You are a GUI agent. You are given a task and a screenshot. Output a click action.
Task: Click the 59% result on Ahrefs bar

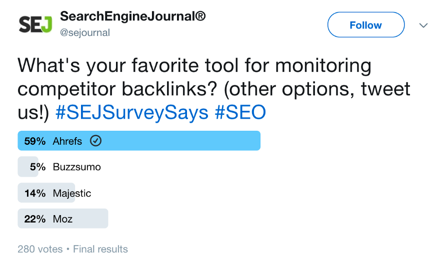point(35,141)
